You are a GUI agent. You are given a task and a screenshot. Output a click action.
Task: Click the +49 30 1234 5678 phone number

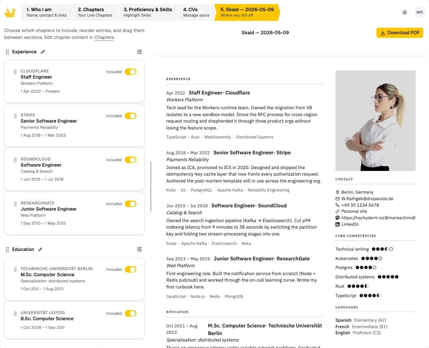pyautogui.click(x=360, y=205)
